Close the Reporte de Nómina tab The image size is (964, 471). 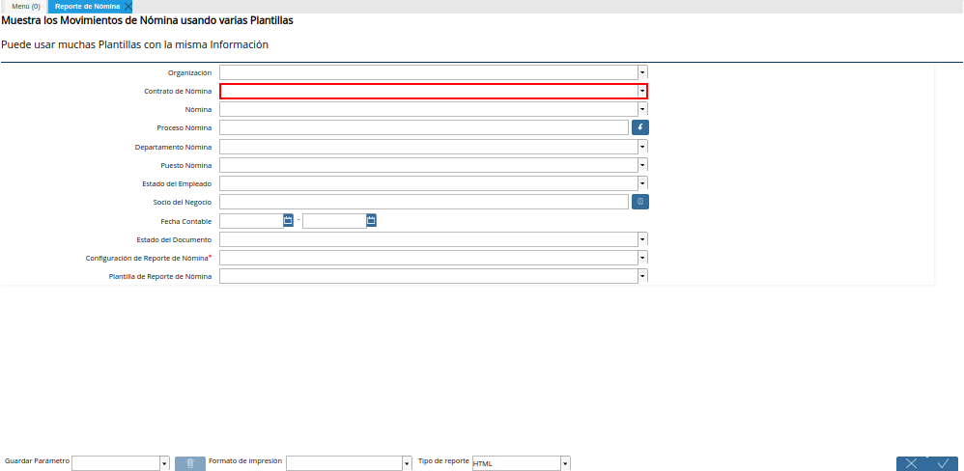(128, 7)
